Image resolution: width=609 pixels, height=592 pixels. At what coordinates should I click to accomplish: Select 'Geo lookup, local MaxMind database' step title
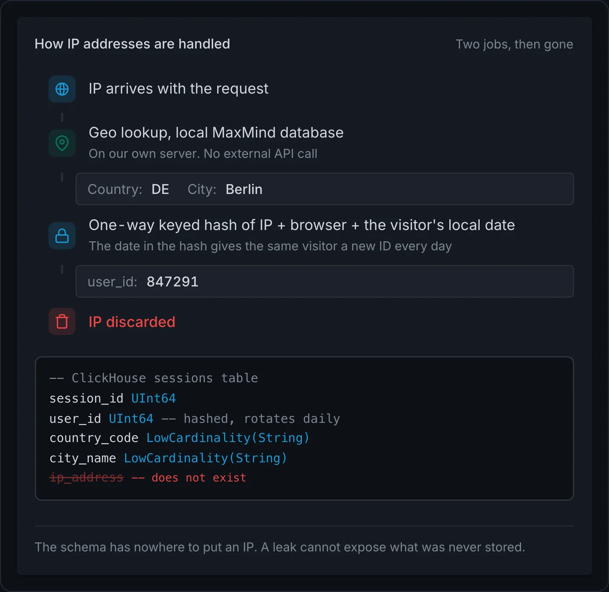point(216,133)
